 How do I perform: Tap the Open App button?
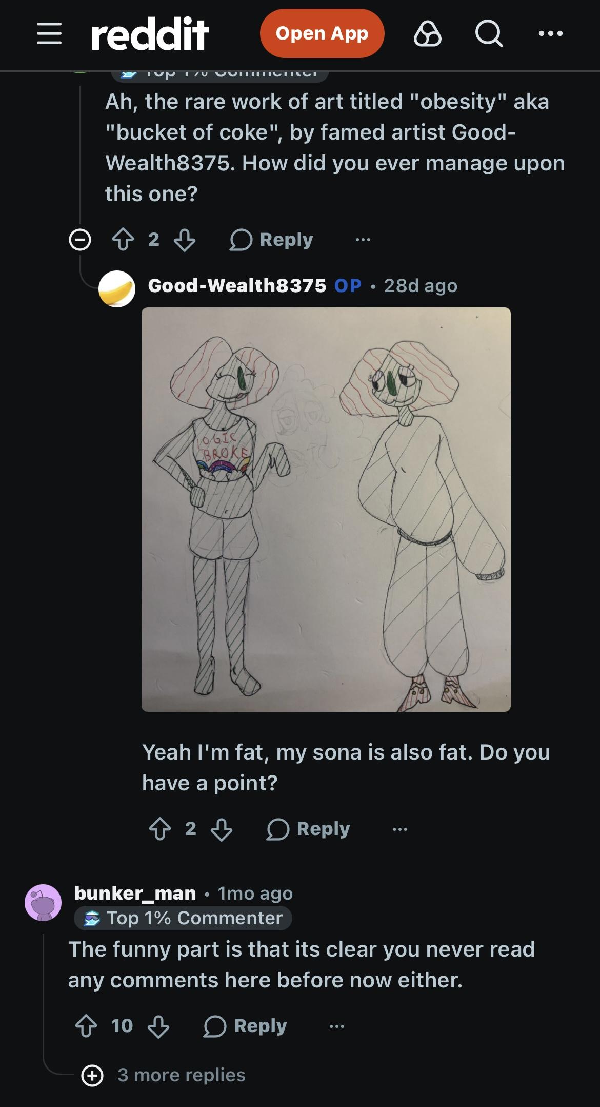point(322,33)
